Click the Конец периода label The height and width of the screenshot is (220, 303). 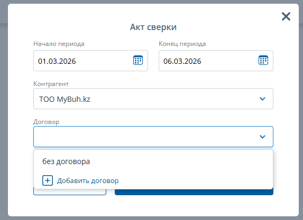182,44
